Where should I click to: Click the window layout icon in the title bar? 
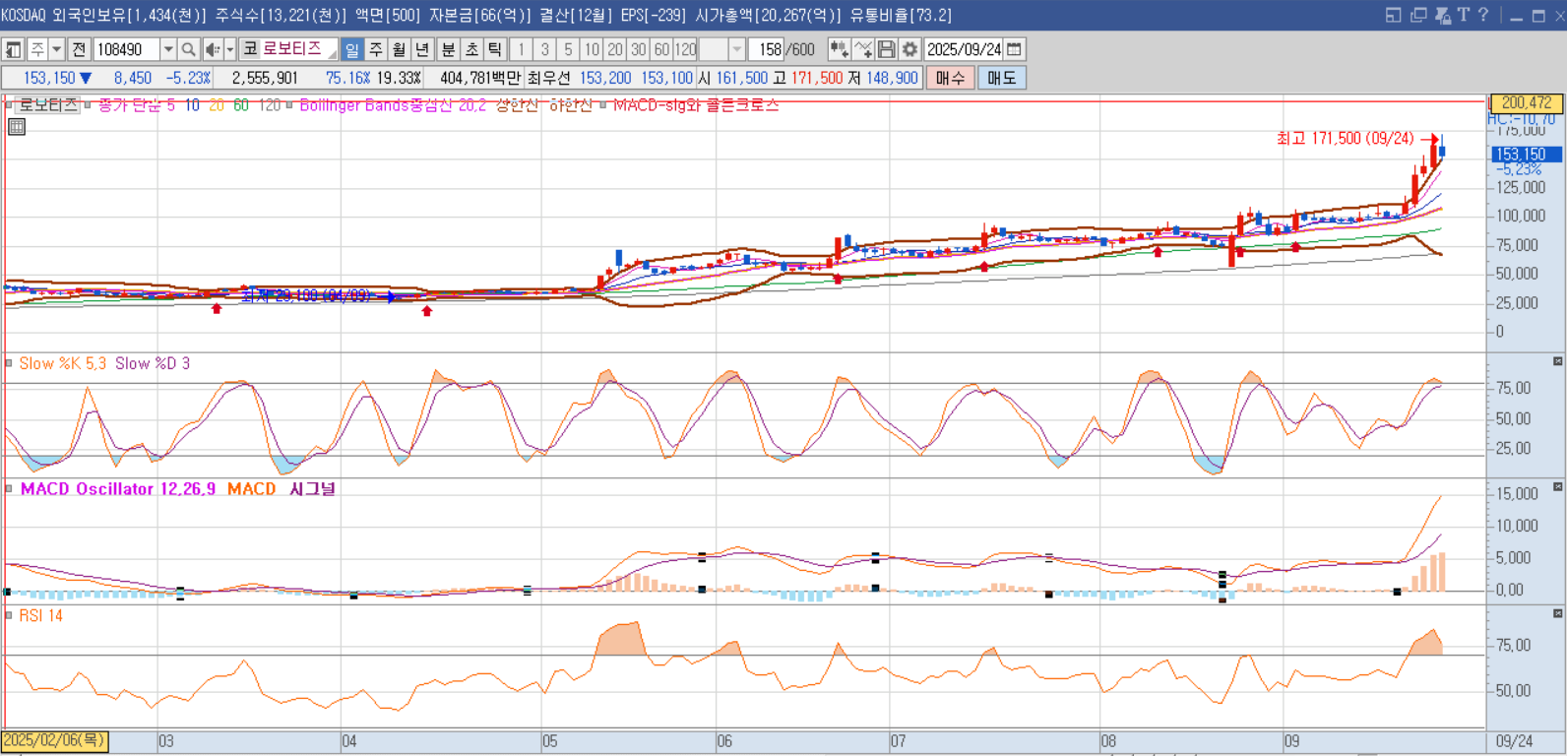coord(1393,15)
